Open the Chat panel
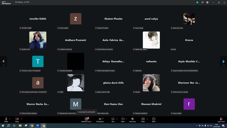 (113, 120)
